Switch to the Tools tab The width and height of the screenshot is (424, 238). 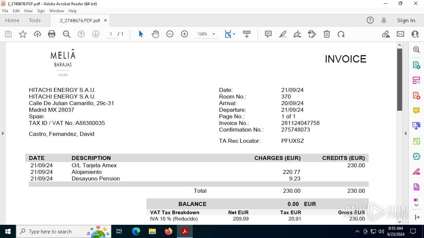pos(35,20)
